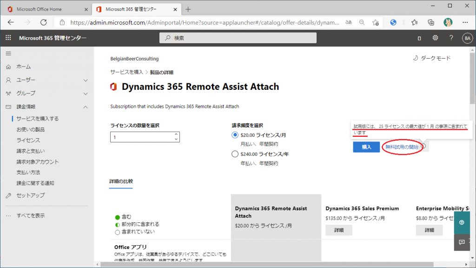
Task: Open ライセンス in sidebar
Action: point(28,140)
